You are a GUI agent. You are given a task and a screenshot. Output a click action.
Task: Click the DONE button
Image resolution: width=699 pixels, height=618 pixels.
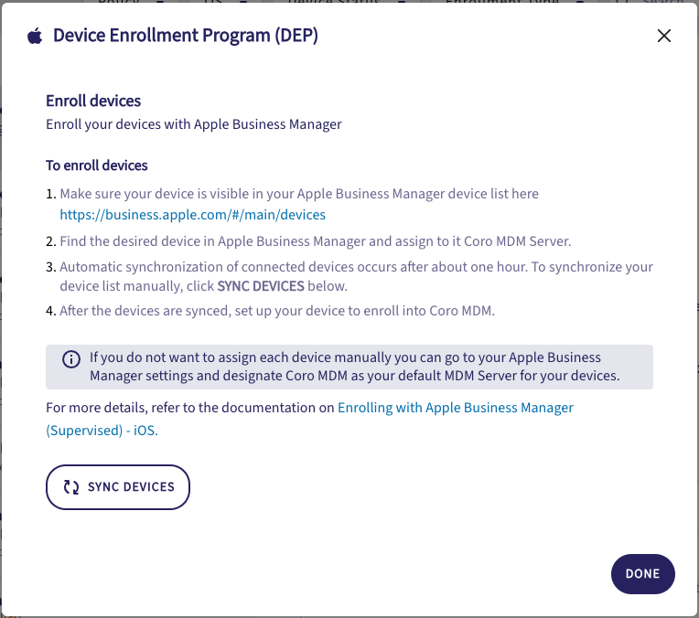pyautogui.click(x=642, y=573)
